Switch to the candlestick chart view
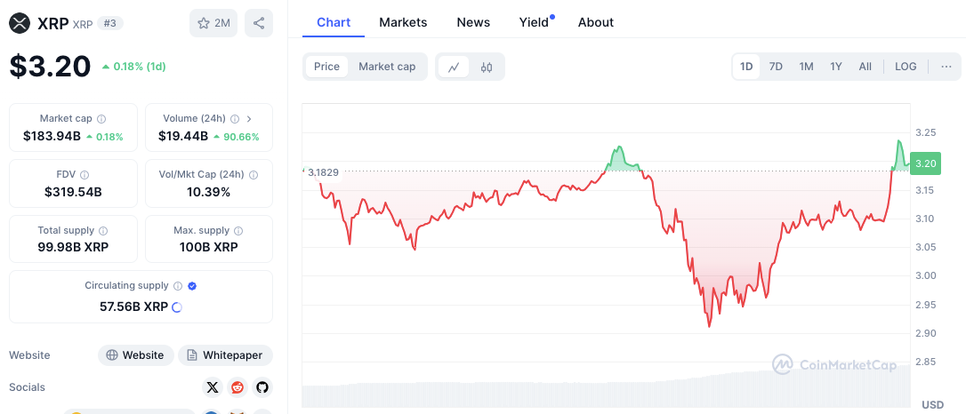The height and width of the screenshot is (414, 966). 487,67
